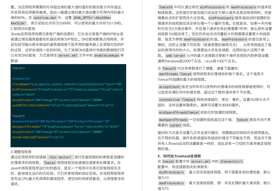Click the inline "maxSpareThreads" label before 一旦创建
This screenshot has height=191, width=278.
(173, 120)
